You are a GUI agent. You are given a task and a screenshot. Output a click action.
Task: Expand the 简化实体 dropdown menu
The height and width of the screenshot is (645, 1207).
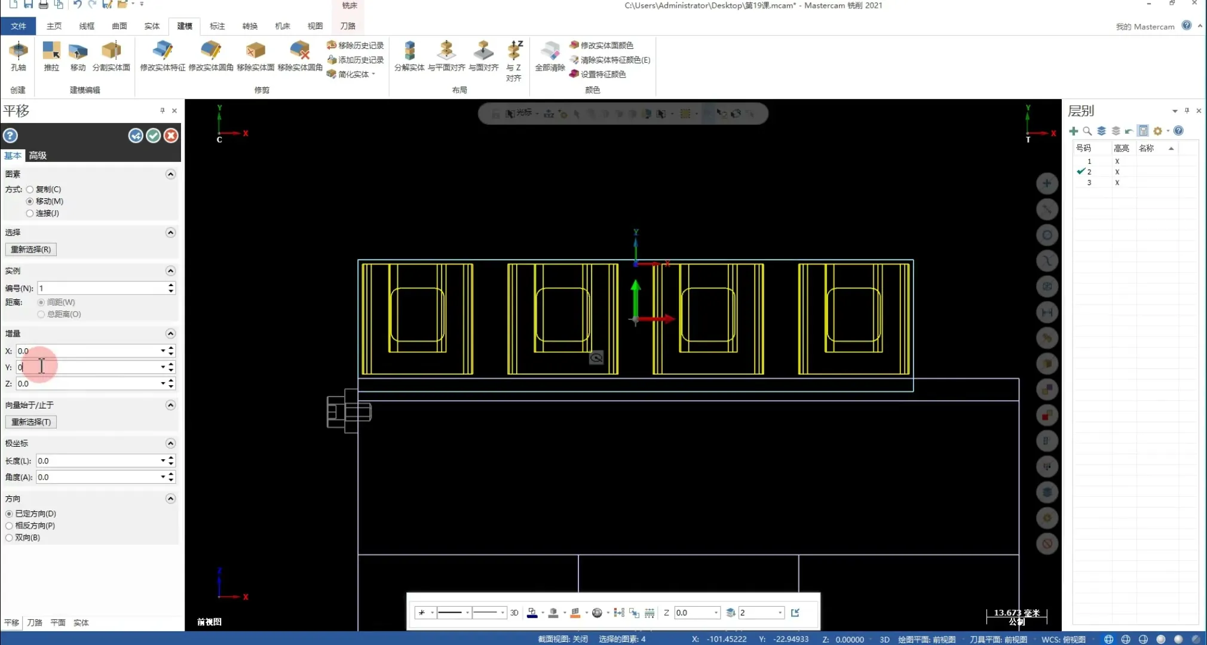point(373,74)
